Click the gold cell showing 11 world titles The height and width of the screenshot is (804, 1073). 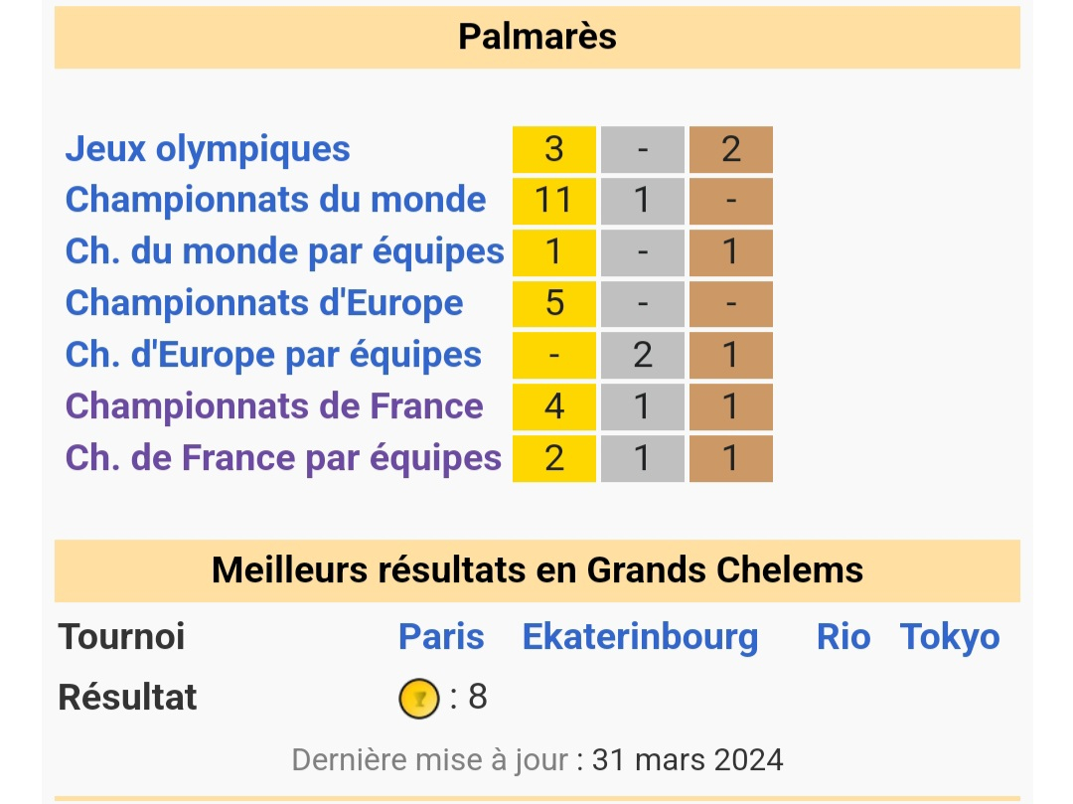click(x=554, y=201)
